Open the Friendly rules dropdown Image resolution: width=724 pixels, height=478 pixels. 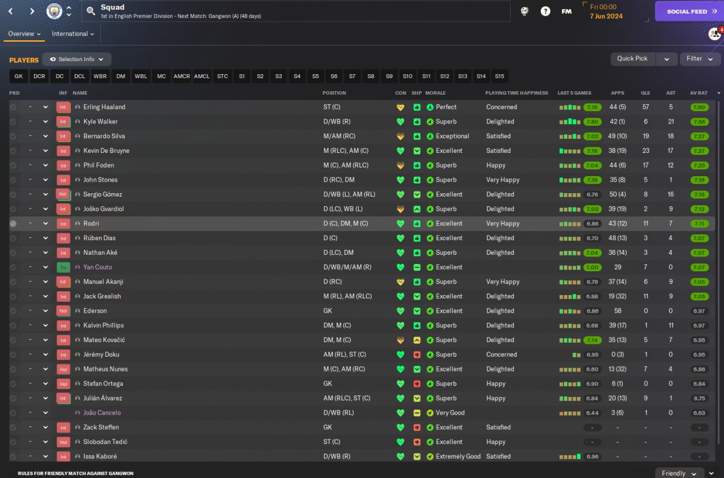(x=680, y=473)
